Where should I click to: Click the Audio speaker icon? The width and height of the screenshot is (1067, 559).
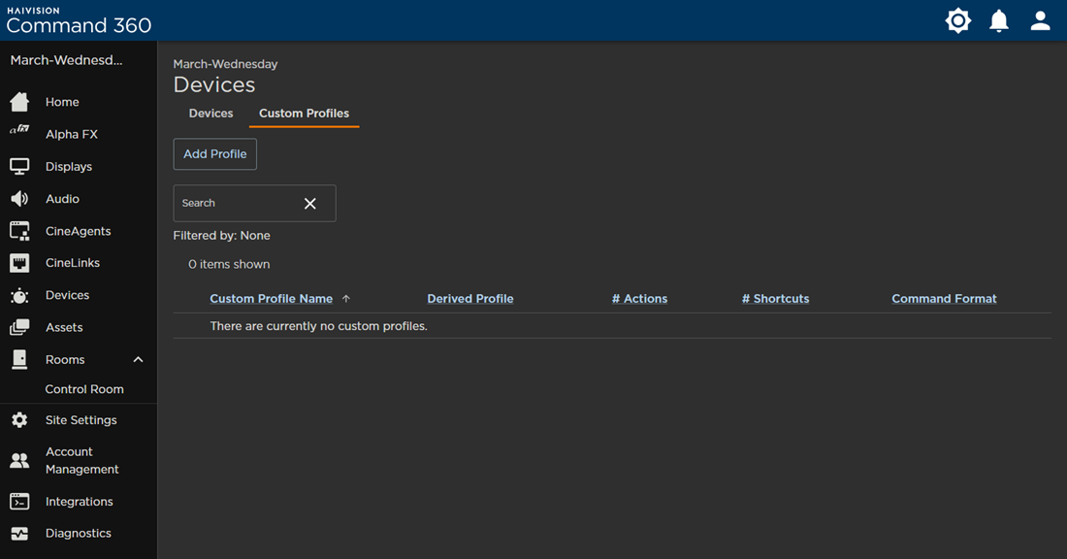point(19,198)
